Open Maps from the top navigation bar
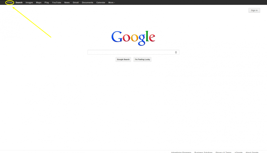Viewport: 267px width, 153px height. 39,3
